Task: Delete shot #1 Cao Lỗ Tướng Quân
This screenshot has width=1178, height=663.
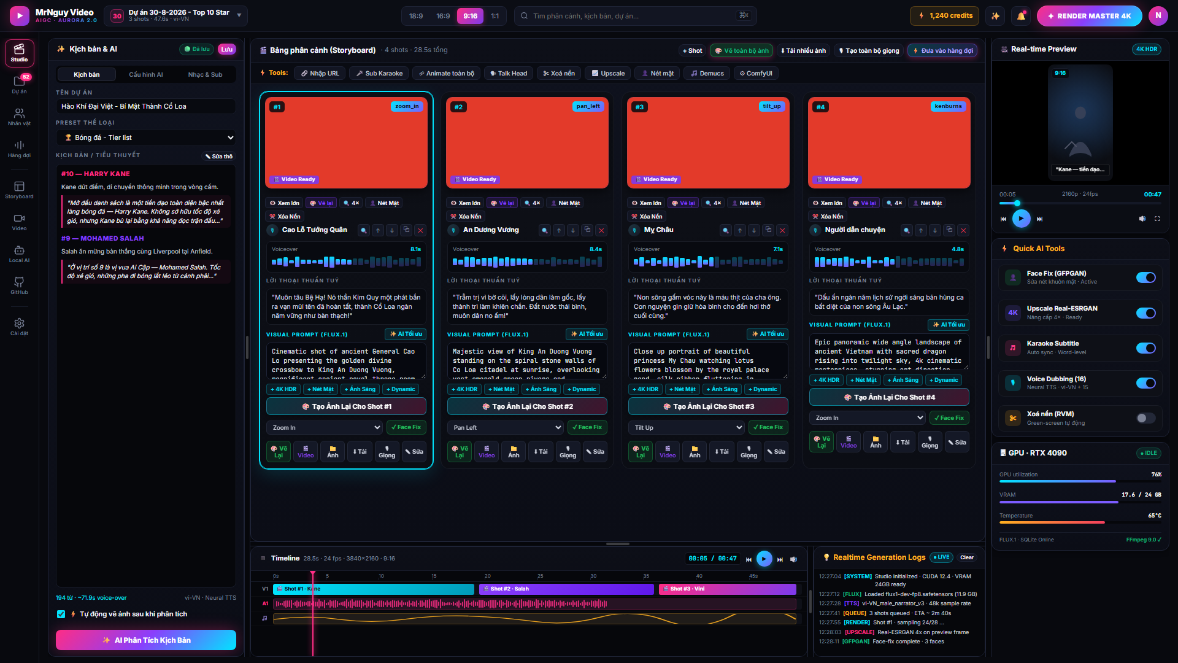Action: (x=420, y=230)
